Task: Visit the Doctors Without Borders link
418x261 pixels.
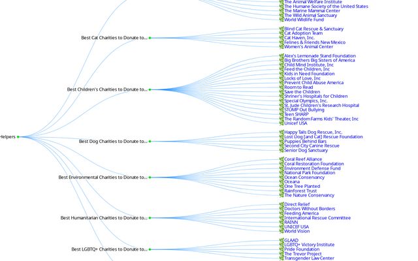Action: coord(310,209)
